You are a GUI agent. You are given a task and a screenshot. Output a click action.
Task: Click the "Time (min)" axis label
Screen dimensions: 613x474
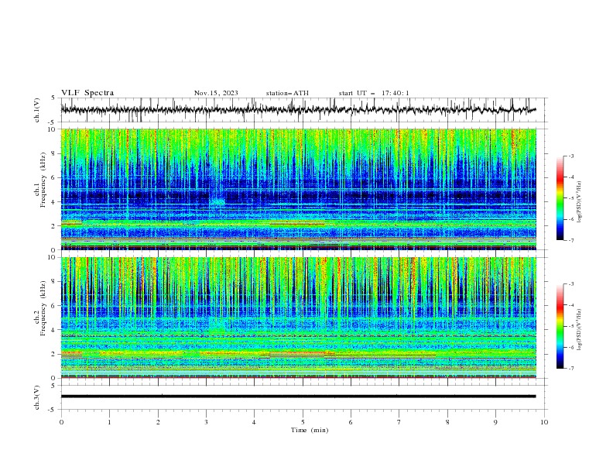tap(310, 430)
